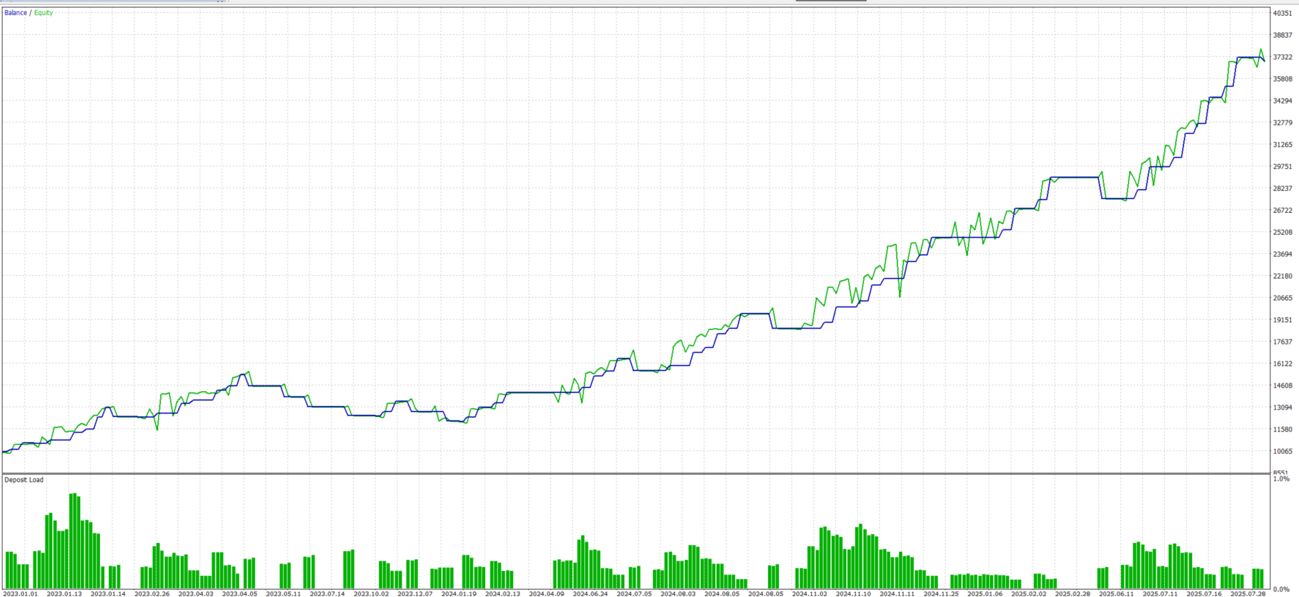Click the 17637 axis label
This screenshot has height=597, width=1299.
[x=1283, y=342]
